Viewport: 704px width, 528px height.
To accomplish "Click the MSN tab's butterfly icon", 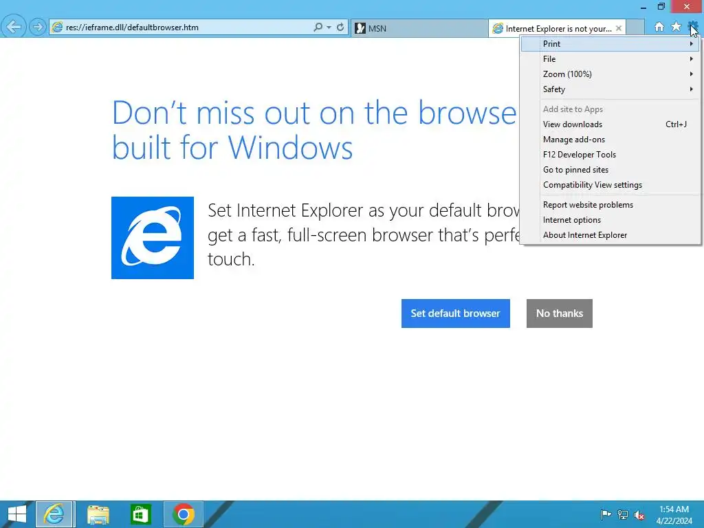I will [360, 28].
